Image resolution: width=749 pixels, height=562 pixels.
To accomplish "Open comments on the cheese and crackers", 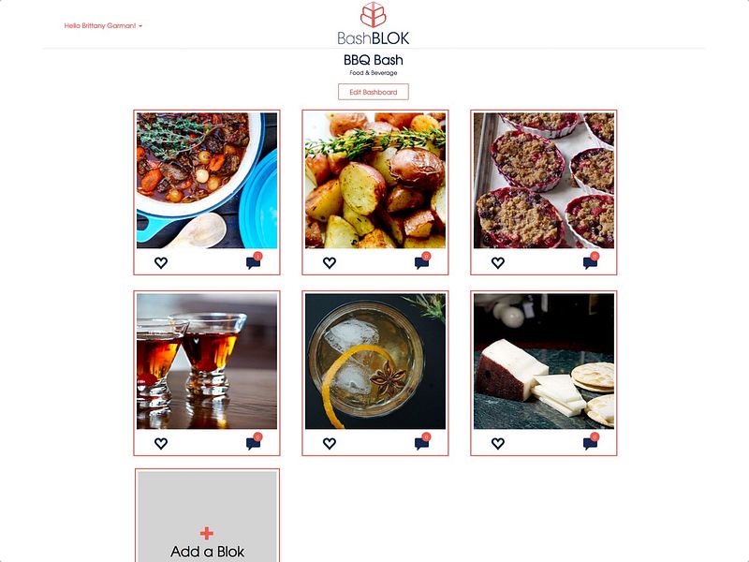I will tap(591, 442).
